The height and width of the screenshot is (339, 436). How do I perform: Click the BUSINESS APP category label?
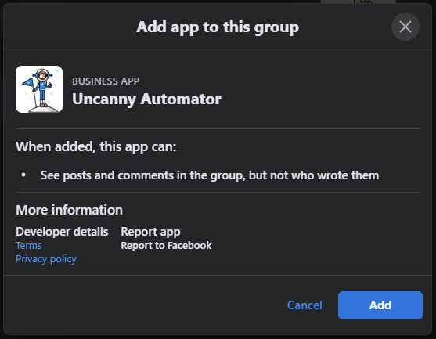tap(106, 81)
